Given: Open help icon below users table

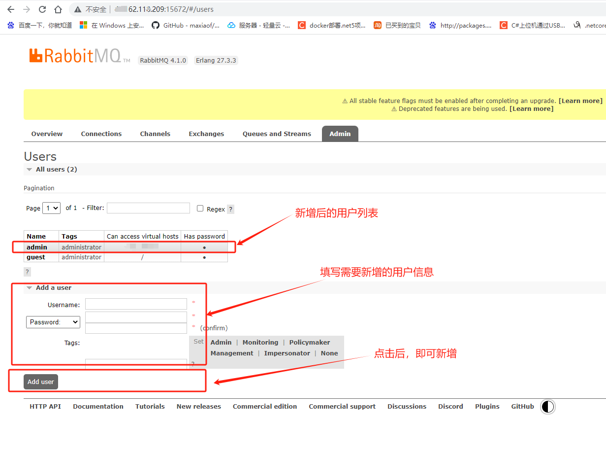Looking at the screenshot, I should [x=27, y=272].
